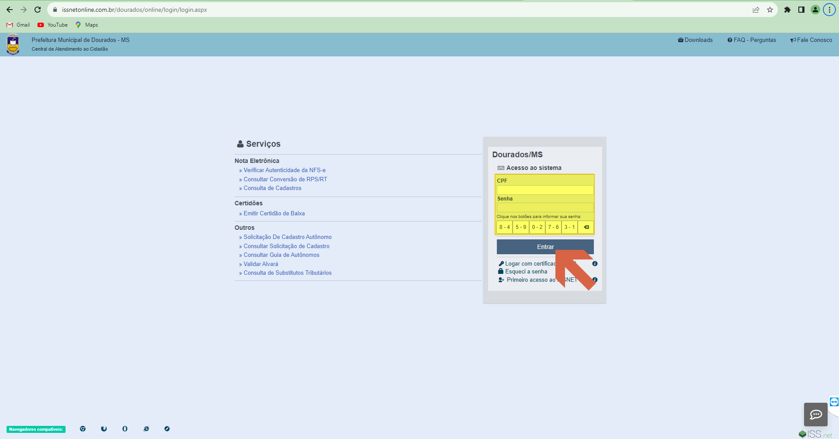Viewport: 839px width, 439px height.
Task: Click the 5 - 9 keypad button
Action: [521, 227]
